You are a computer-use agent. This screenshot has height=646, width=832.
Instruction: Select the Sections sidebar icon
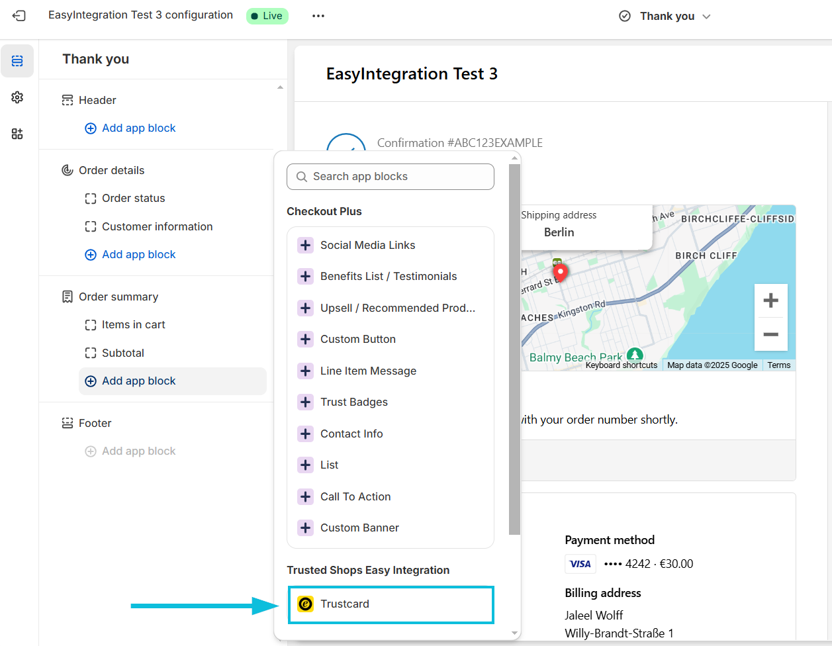[17, 61]
